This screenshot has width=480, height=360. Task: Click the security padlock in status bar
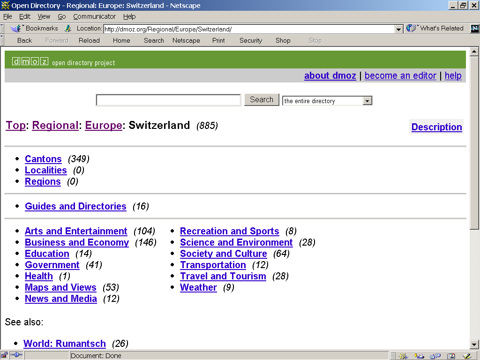[4, 355]
